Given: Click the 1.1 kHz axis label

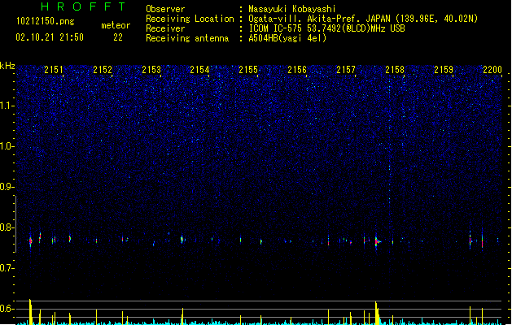Looking at the screenshot, I should (7, 106).
